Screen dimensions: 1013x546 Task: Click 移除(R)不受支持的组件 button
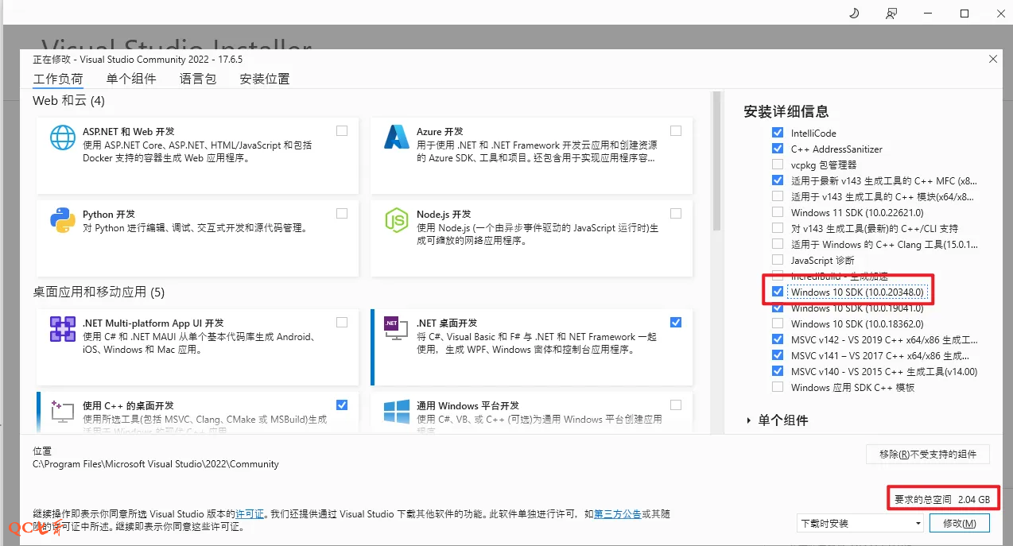click(928, 454)
